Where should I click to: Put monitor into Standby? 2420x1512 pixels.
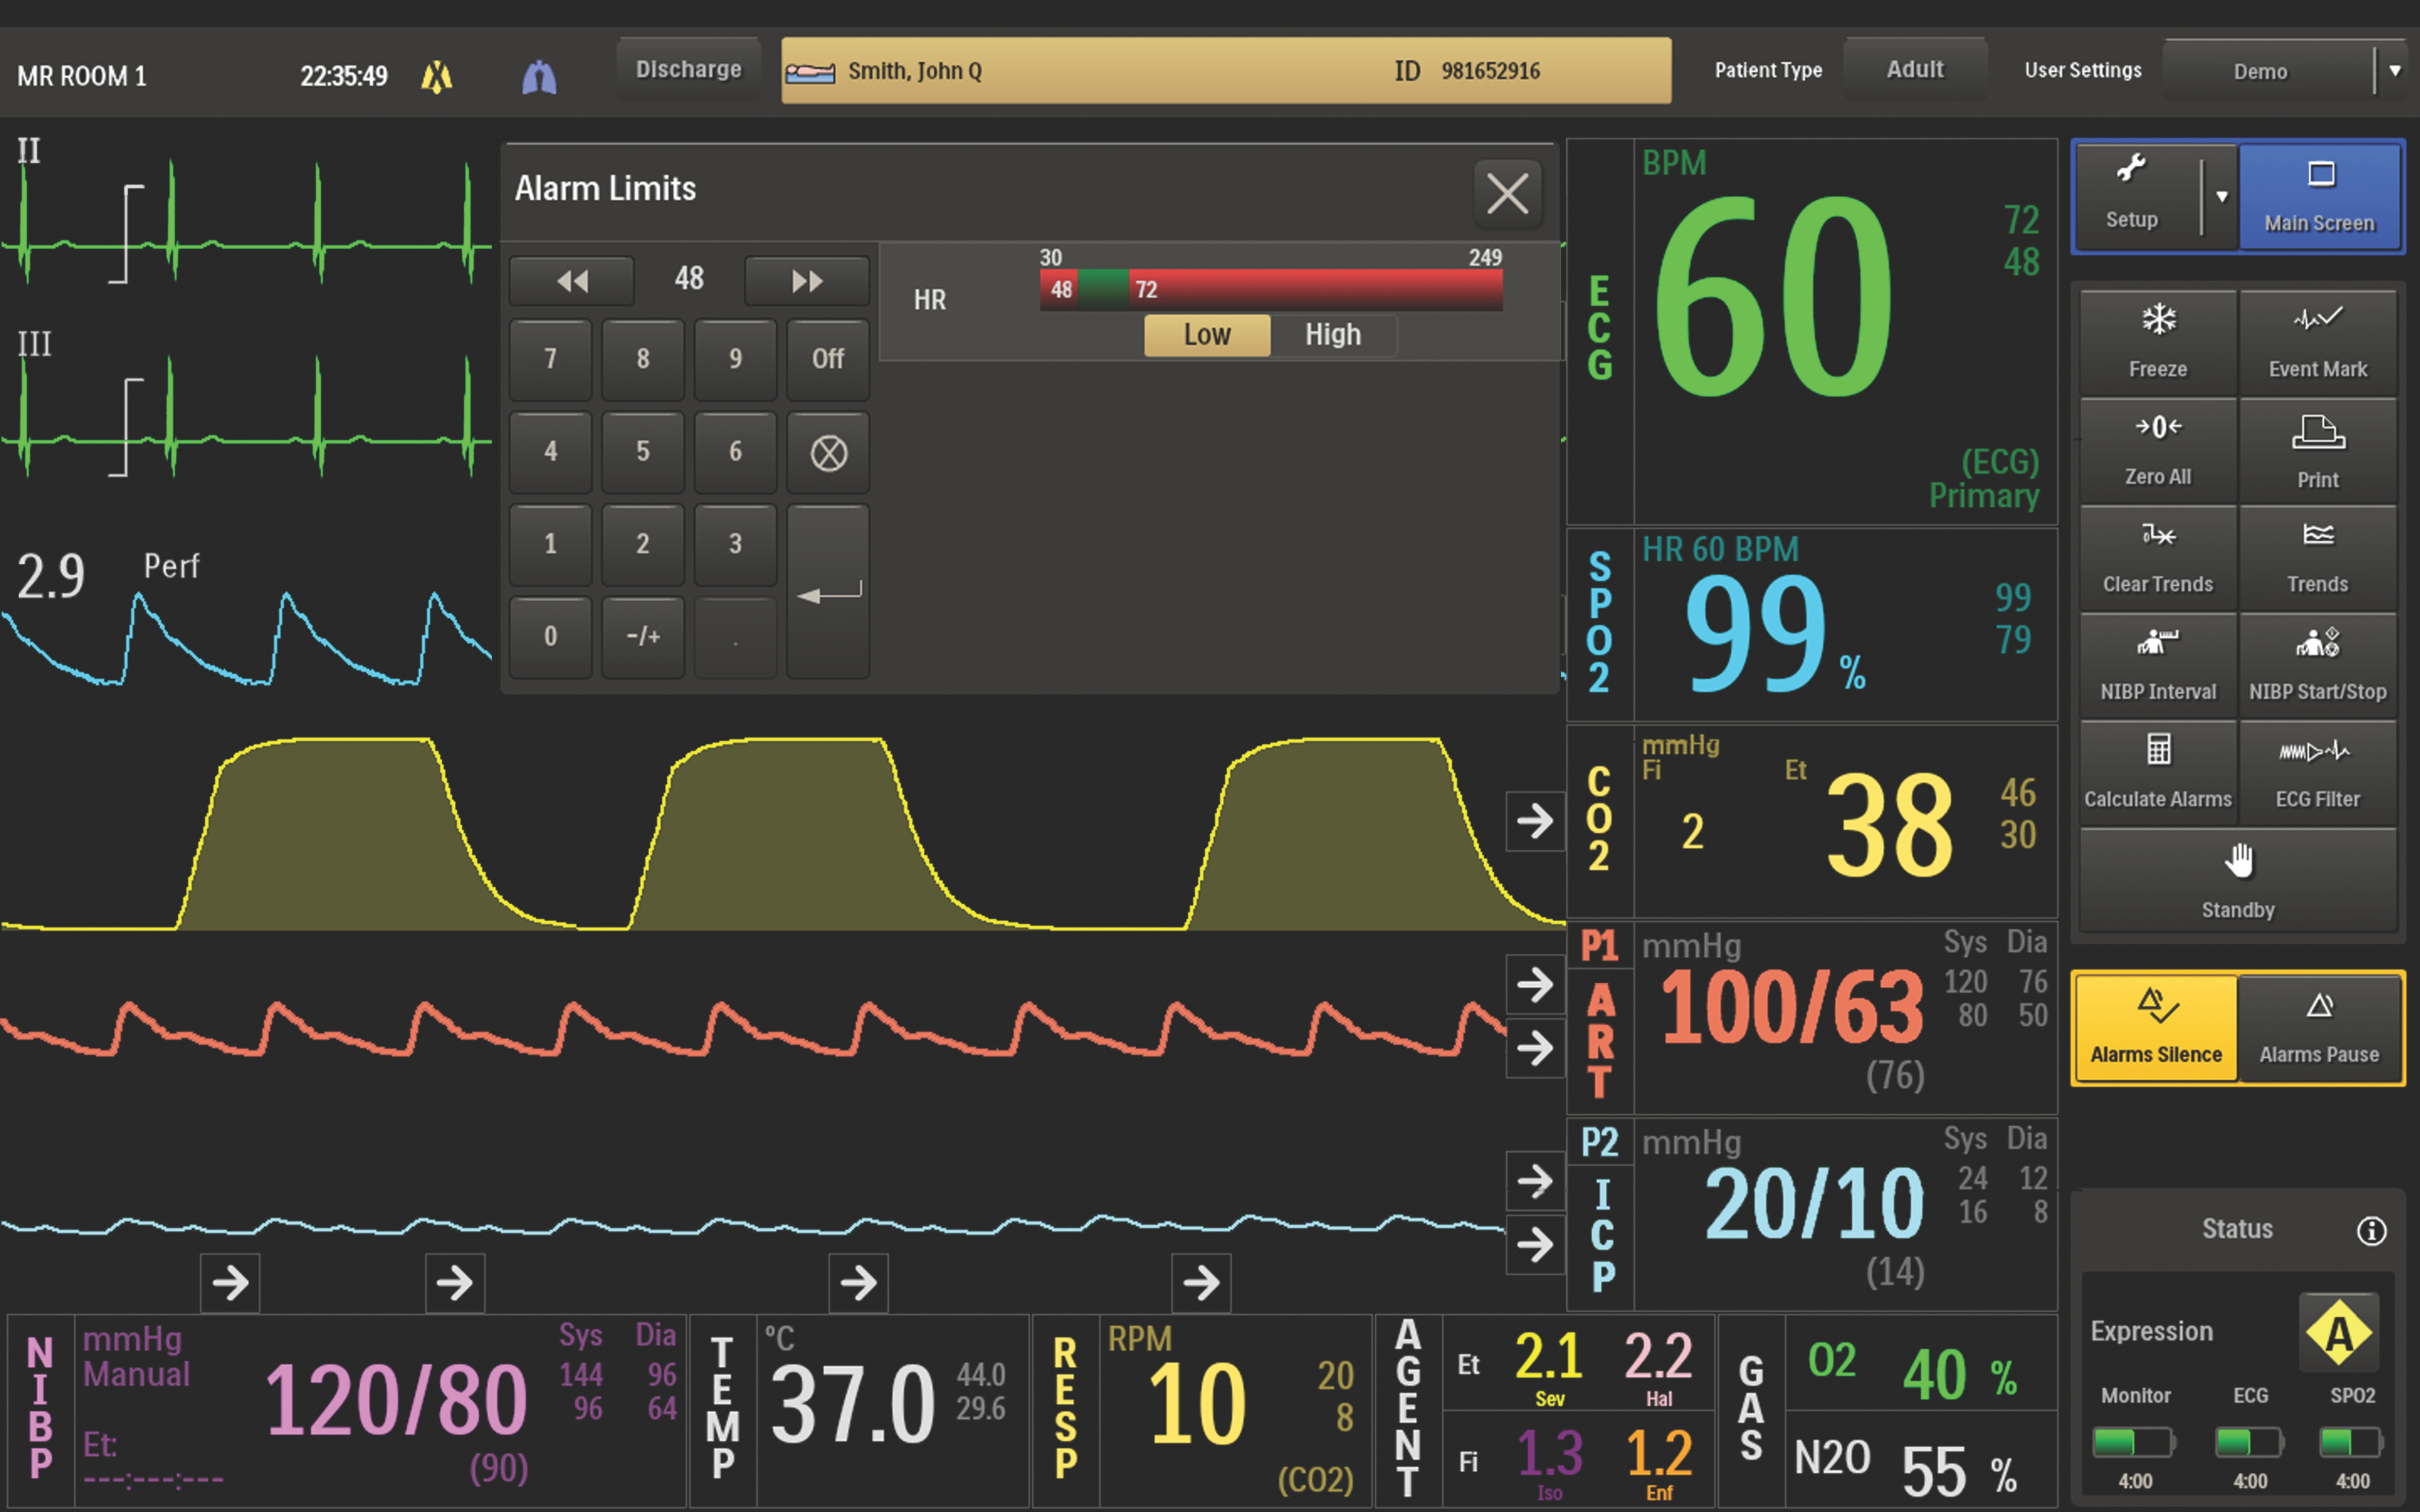(2237, 881)
